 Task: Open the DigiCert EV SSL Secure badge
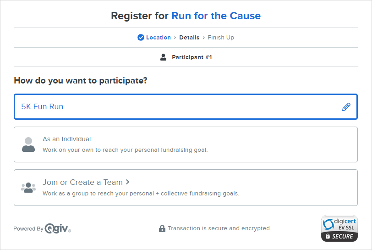(339, 228)
